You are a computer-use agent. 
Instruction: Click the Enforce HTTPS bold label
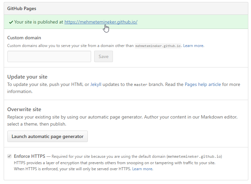(29, 156)
